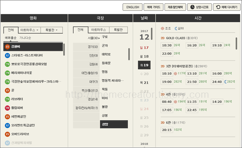The width and height of the screenshot is (242, 148).
Task: Select the 대구(7) region
Action: point(86,82)
